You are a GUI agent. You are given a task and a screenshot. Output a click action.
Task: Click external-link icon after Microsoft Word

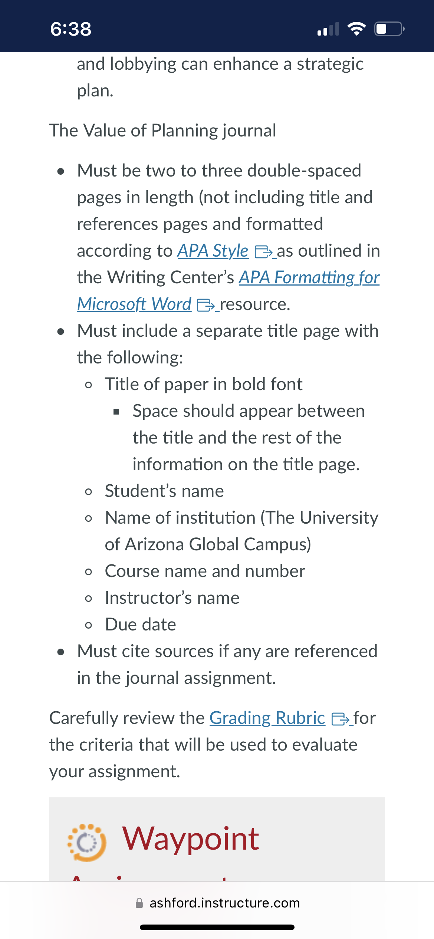coord(206,306)
